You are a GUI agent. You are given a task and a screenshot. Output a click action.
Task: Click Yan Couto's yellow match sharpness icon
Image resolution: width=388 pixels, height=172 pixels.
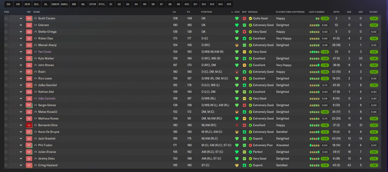[244, 52]
